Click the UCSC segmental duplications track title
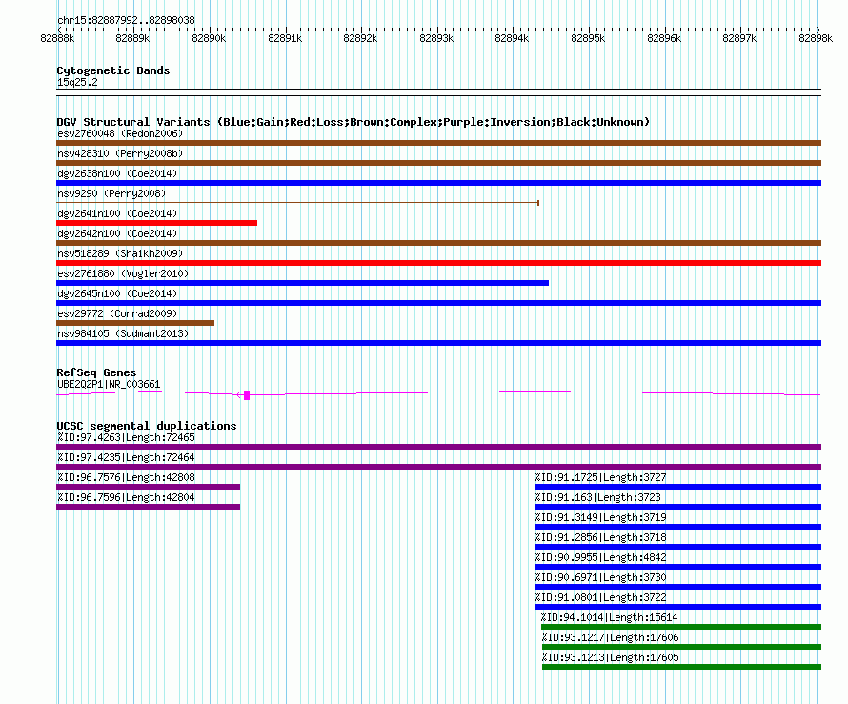This screenshot has height=704, width=848. [x=147, y=426]
